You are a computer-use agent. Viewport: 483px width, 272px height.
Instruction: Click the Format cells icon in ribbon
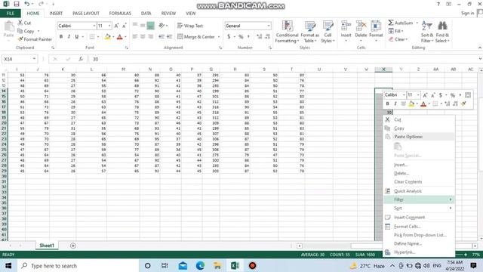click(376, 26)
